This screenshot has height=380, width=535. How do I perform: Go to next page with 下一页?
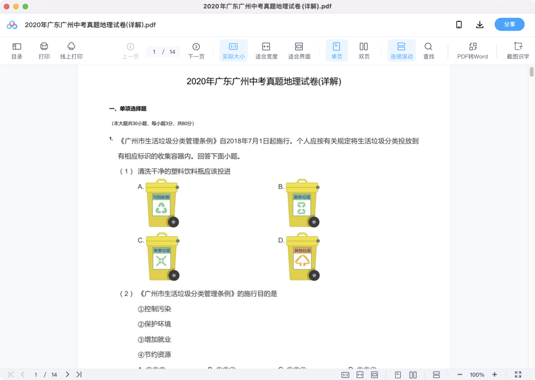196,51
